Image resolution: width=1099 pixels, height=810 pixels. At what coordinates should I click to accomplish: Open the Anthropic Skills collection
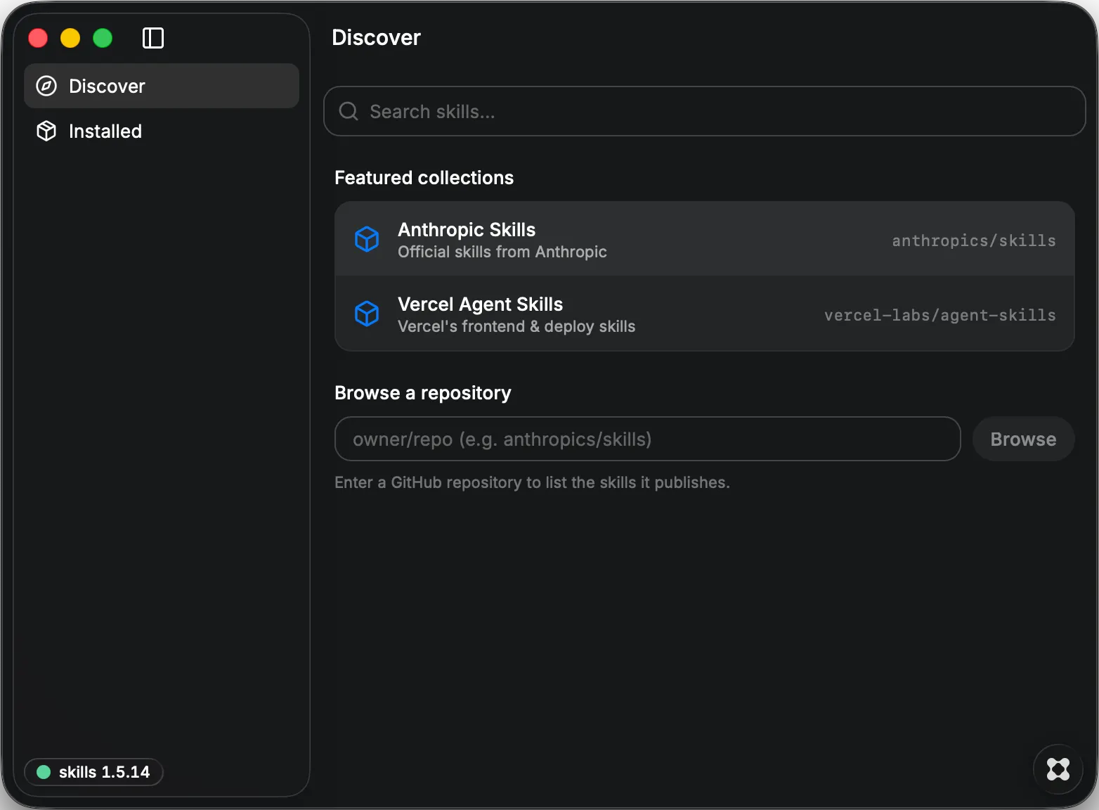coord(705,239)
